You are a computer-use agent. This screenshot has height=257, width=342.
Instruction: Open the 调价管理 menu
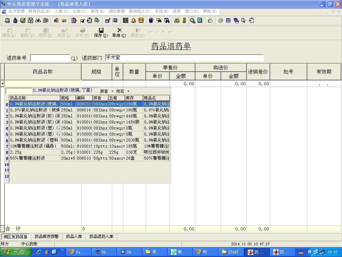click(117, 11)
